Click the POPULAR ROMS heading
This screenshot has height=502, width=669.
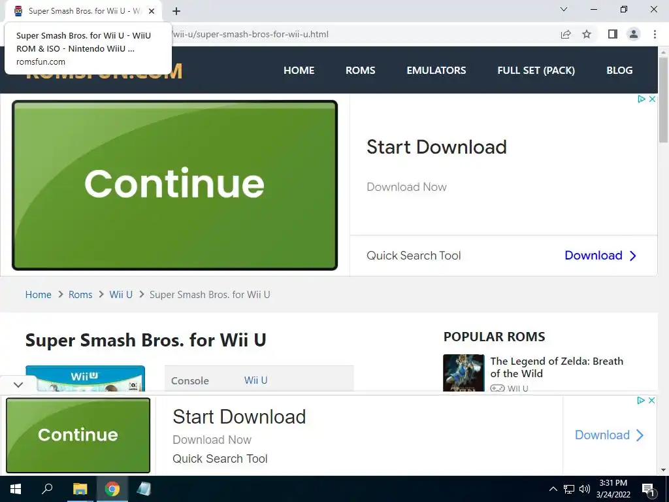point(494,337)
